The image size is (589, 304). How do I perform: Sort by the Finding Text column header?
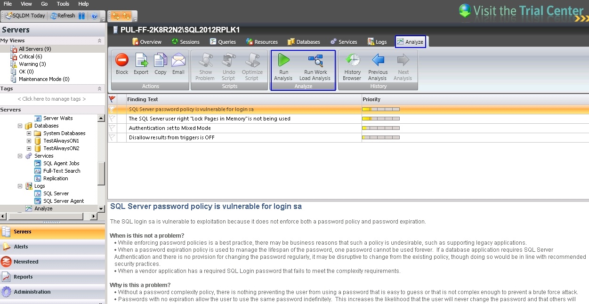point(243,99)
